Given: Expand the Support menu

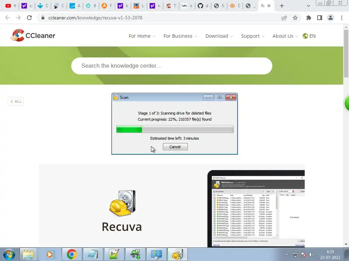Looking at the screenshot, I should 253,36.
